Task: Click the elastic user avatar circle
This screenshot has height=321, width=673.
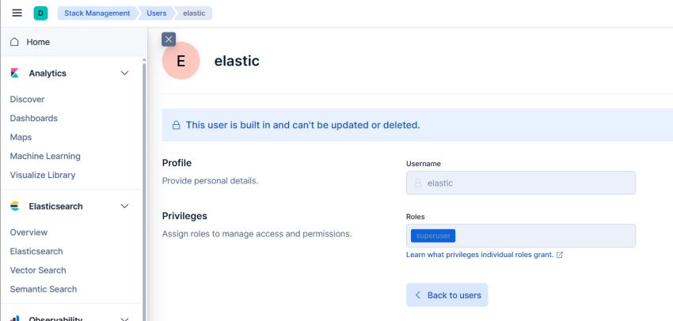Action: [181, 61]
